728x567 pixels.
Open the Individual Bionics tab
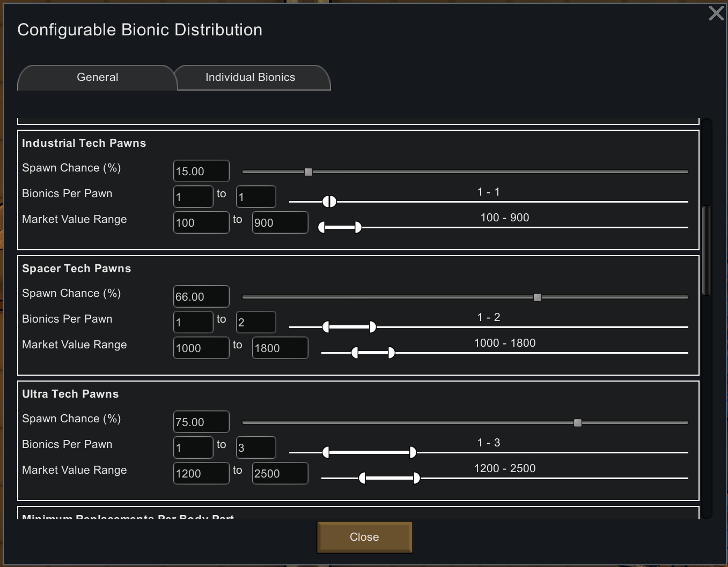point(251,78)
